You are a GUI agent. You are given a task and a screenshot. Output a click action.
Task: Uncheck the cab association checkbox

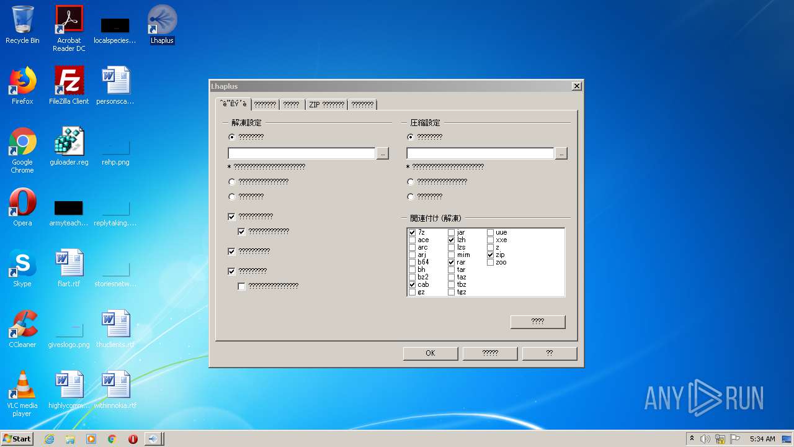click(x=413, y=284)
